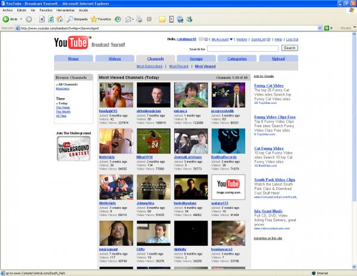Click the Forward navigation arrow icon

tap(29, 20)
